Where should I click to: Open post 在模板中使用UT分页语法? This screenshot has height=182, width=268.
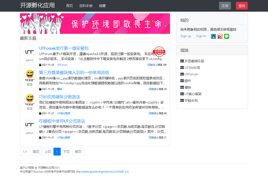point(62,121)
